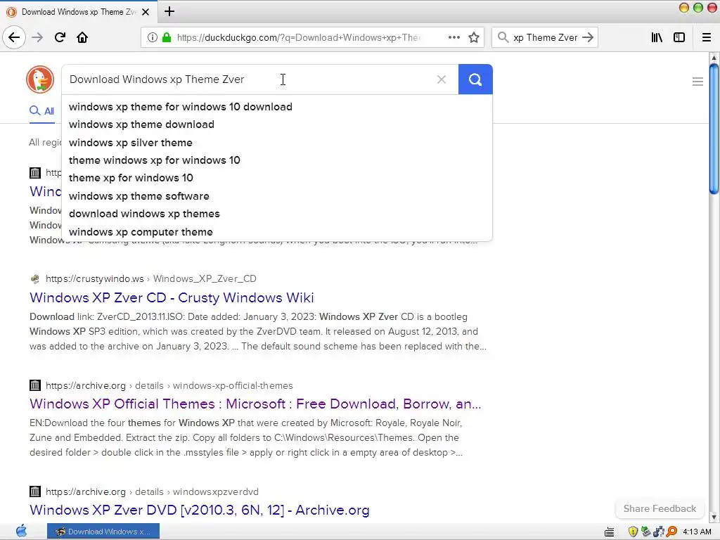This screenshot has width=720, height=540.
Task: Click the keyboard icon in system tray
Action: [x=610, y=532]
